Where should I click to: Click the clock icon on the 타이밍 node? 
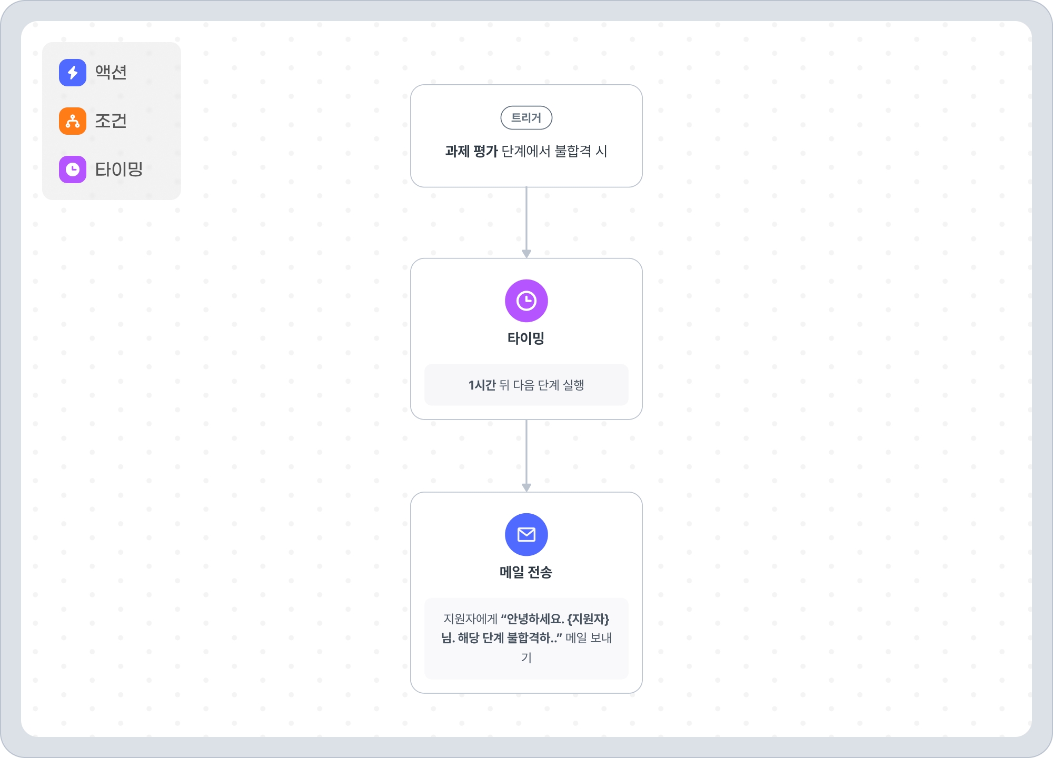pos(526,301)
